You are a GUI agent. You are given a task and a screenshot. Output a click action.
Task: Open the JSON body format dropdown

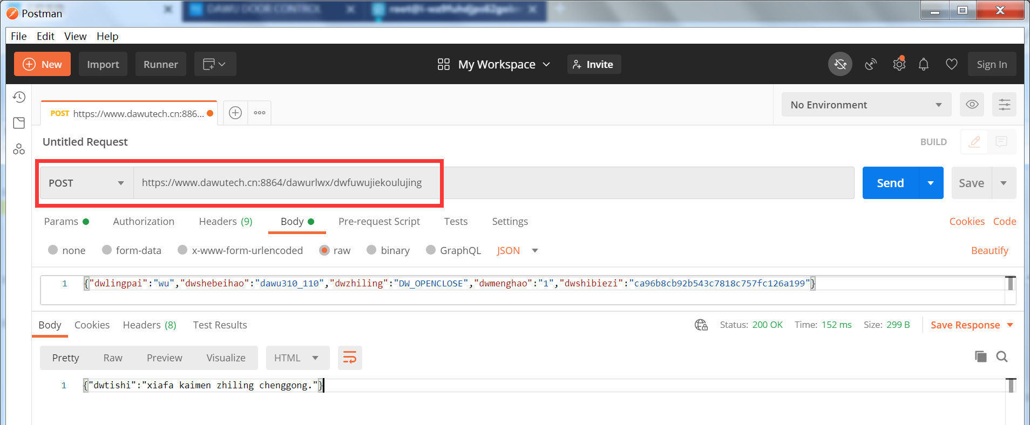pos(517,250)
